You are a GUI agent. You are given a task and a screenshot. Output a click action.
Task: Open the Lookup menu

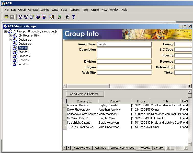tap(45, 10)
